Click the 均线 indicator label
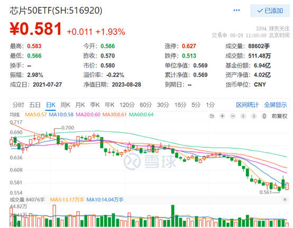The image size is (293, 228). point(15,115)
